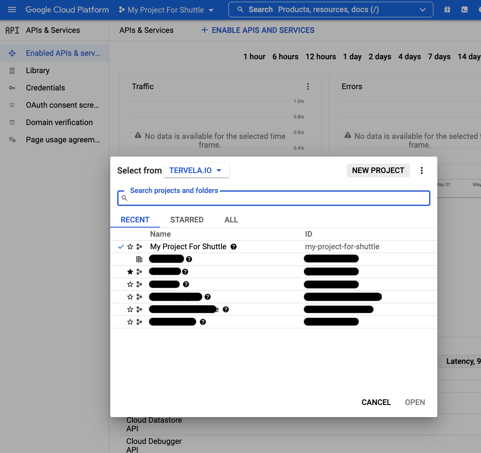481x453 pixels.
Task: Click the organization building icon row
Action: pos(139,259)
